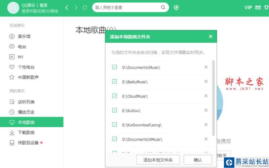This screenshot has height=168, width=269.
Task: Click the E:\BaiduMusic\ path text
Action: [135, 82]
